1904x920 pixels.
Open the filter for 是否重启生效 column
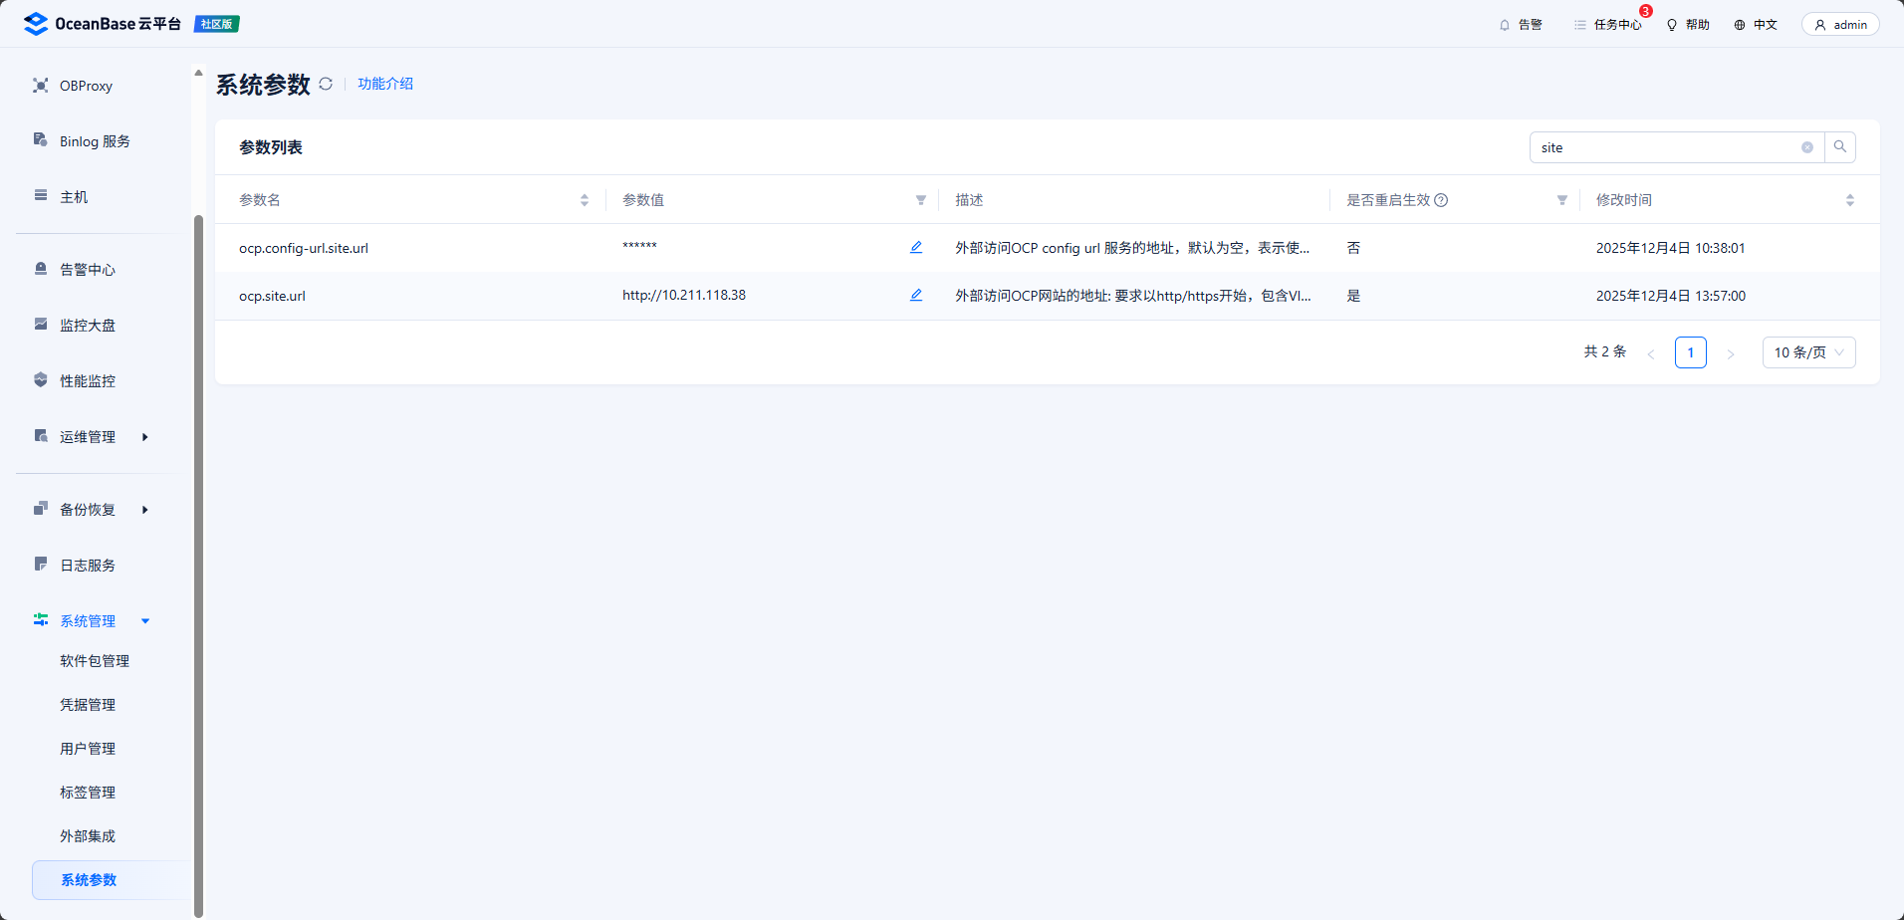coord(1561,200)
